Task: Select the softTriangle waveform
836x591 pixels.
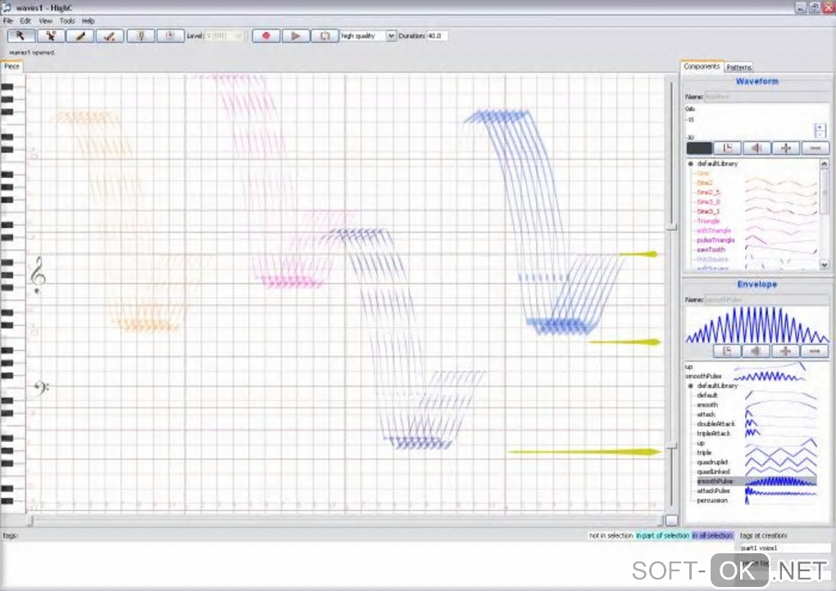Action: [x=713, y=230]
